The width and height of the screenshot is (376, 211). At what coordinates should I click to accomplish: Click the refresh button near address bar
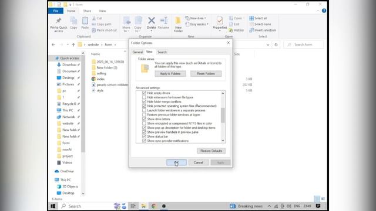tap(276, 45)
